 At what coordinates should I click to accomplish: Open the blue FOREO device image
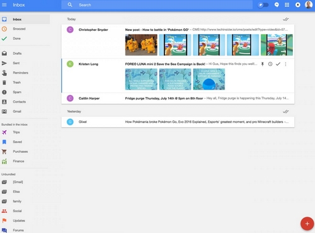pyautogui.click(x=209, y=79)
